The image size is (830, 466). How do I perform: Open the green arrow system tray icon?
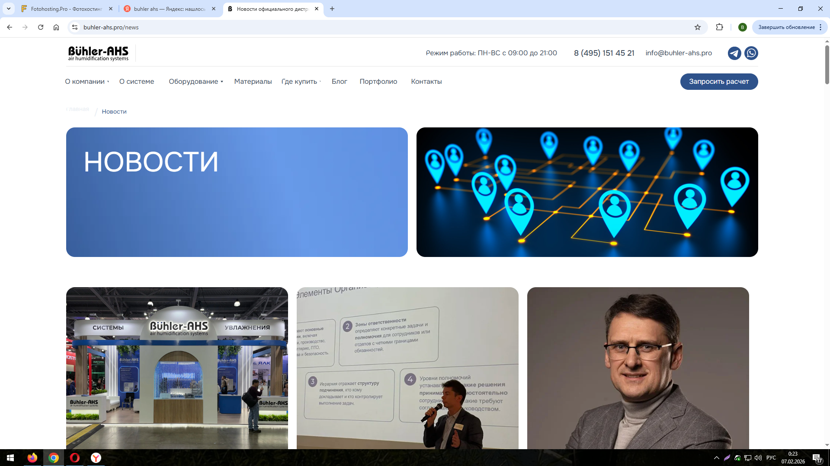[737, 458]
